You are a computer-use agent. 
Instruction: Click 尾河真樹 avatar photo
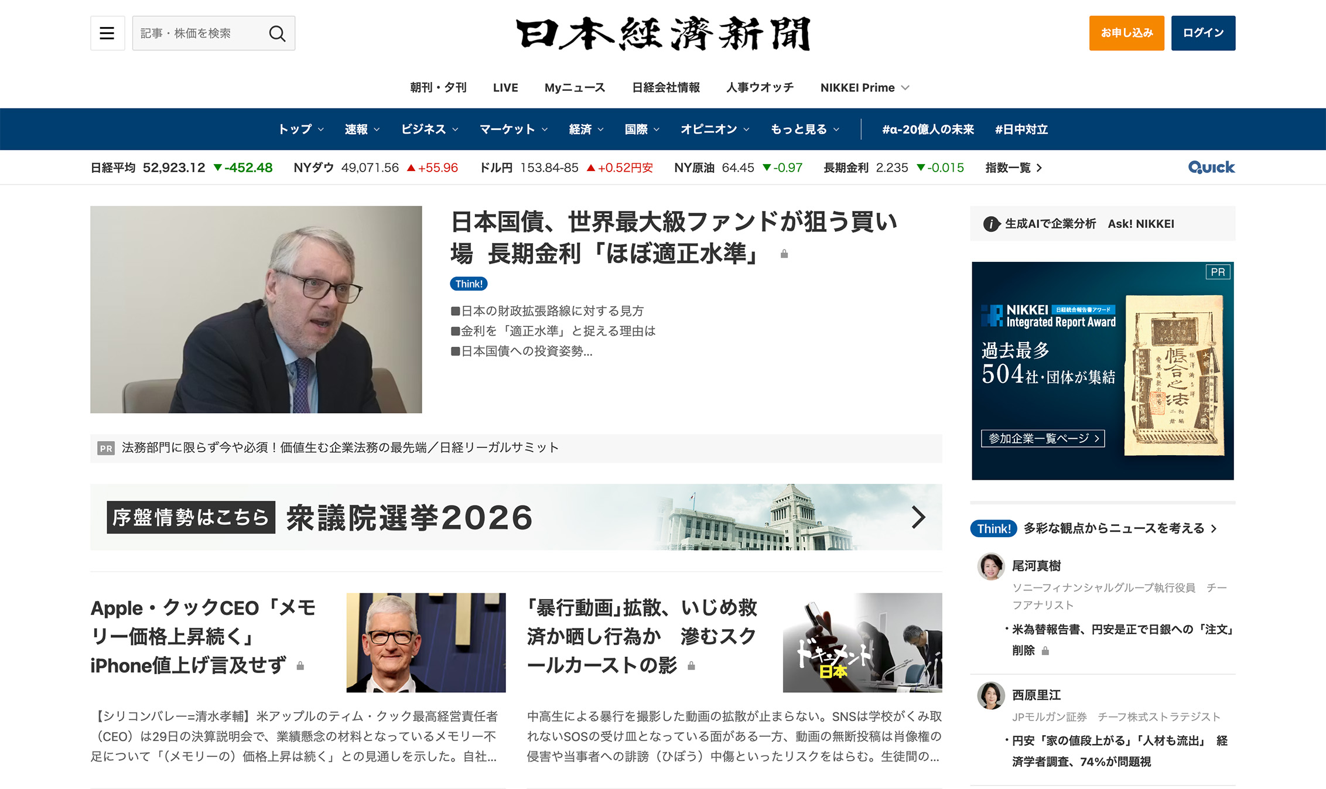coord(991,566)
